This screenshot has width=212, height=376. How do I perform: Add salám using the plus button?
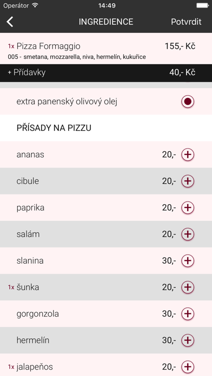tap(188, 234)
